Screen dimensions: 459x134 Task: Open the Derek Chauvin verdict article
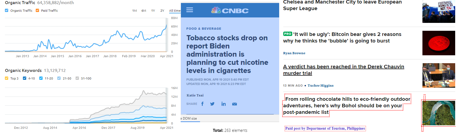tap(344, 70)
